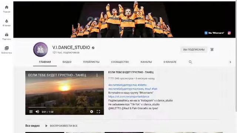The image size is (237, 133).
Task: Open the Подписки subscriptions sidebar icon
Action: point(7,36)
